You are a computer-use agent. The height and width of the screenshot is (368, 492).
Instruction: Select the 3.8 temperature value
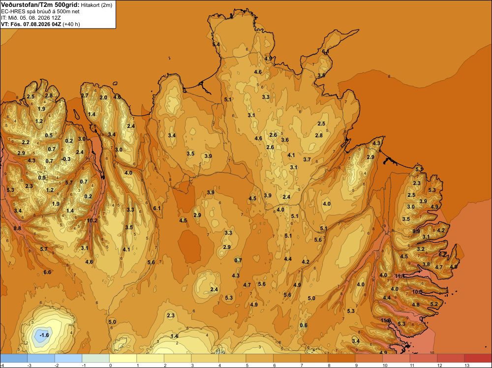(x=426, y=264)
